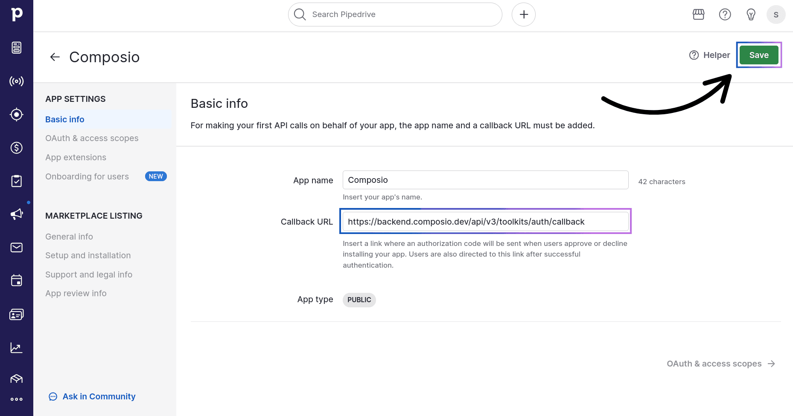
Task: Go back with the arrow beside Composio
Action: click(55, 57)
